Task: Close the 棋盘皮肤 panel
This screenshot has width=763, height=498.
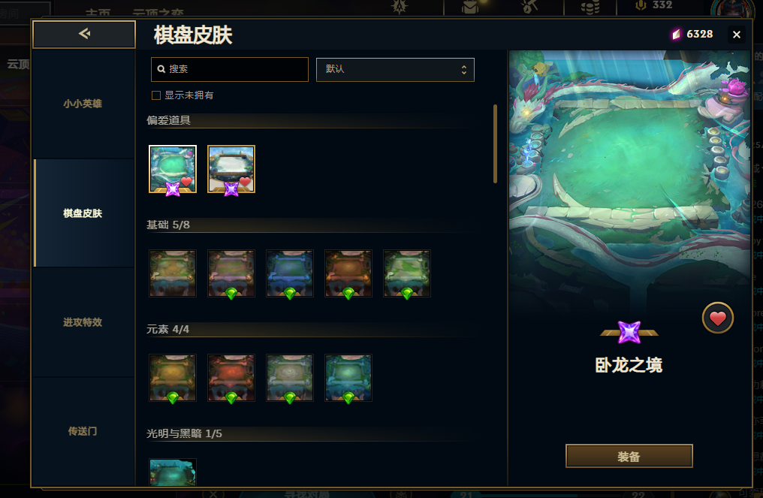Action: [736, 35]
